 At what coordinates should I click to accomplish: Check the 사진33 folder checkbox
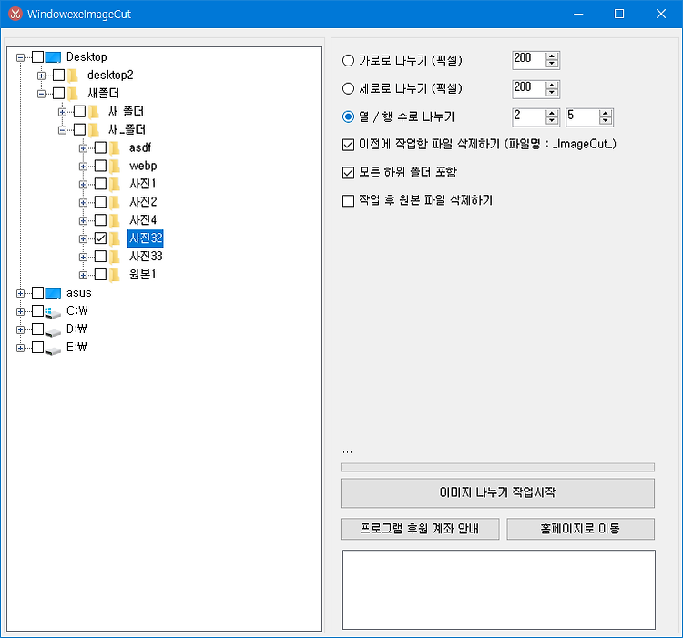pos(100,257)
